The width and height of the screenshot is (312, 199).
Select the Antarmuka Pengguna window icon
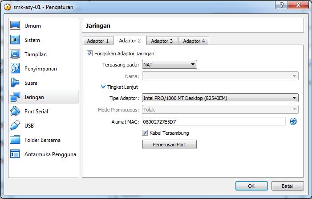click(15, 154)
